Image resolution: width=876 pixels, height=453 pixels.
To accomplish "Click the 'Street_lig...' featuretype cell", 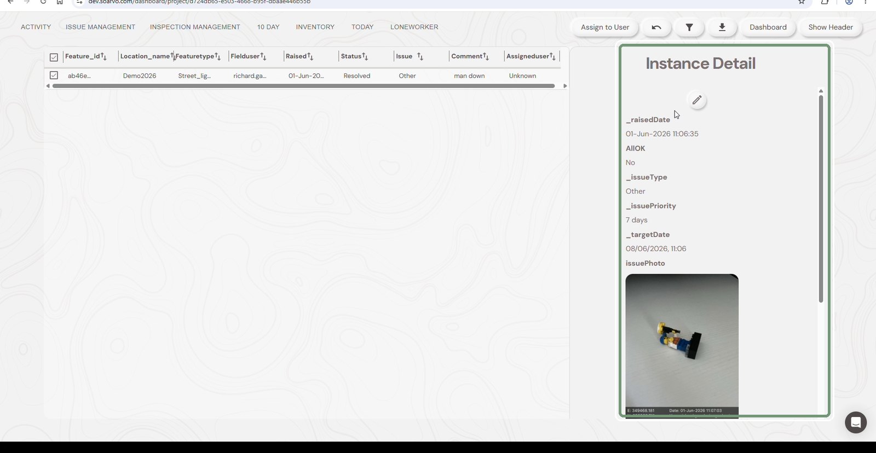I will click(194, 76).
